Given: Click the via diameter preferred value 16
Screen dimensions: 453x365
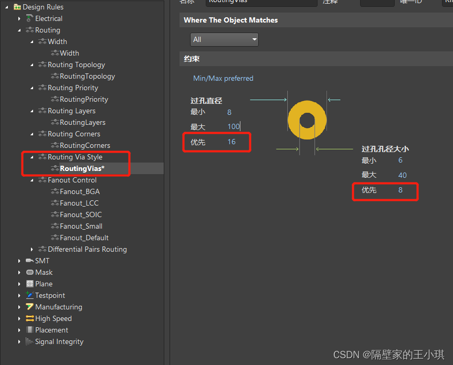Looking at the screenshot, I should (231, 142).
